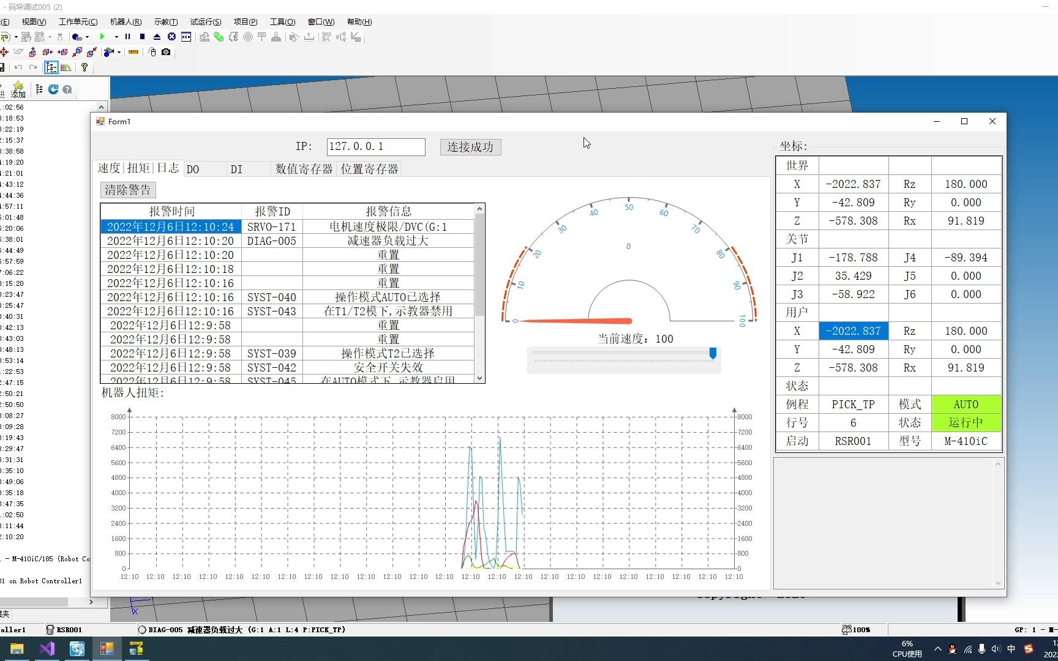Screen dimensions: 1058x661
Task: Click the red four-arrow center view icon
Action: pos(4,52)
